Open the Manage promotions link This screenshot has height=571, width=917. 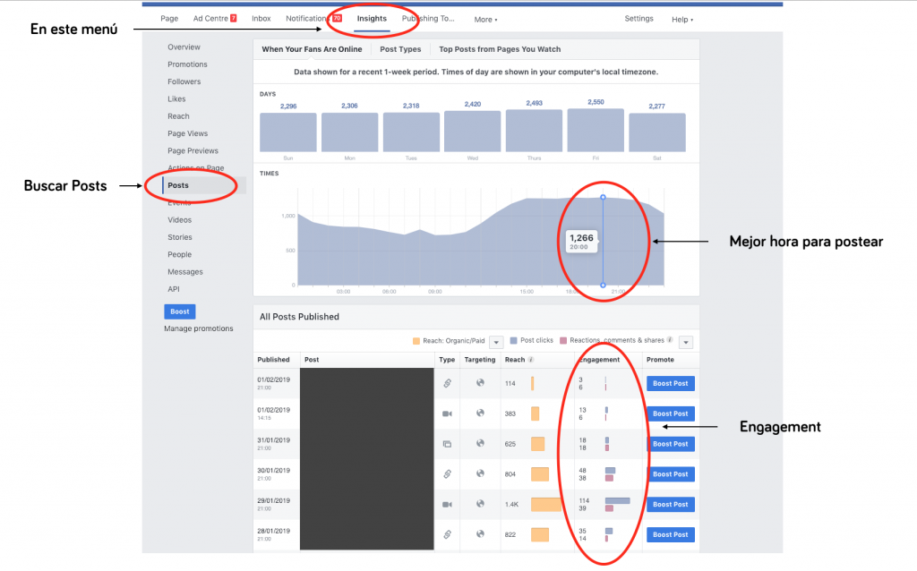coord(198,328)
